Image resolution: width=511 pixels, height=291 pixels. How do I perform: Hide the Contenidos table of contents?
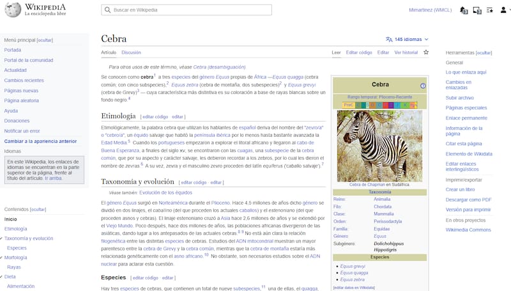(x=38, y=209)
